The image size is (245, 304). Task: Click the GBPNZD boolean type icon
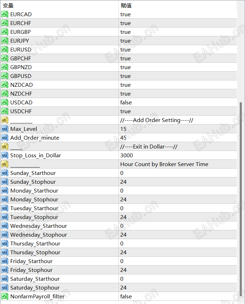coord(5,67)
